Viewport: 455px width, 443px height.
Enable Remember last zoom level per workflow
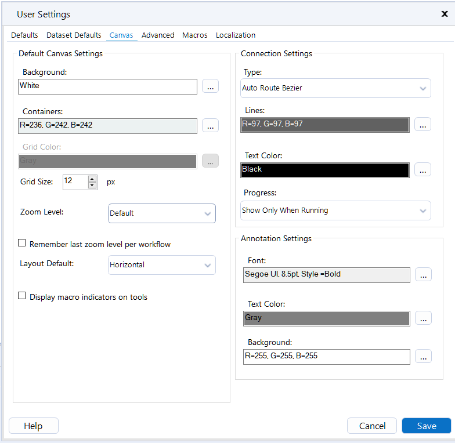[22, 244]
